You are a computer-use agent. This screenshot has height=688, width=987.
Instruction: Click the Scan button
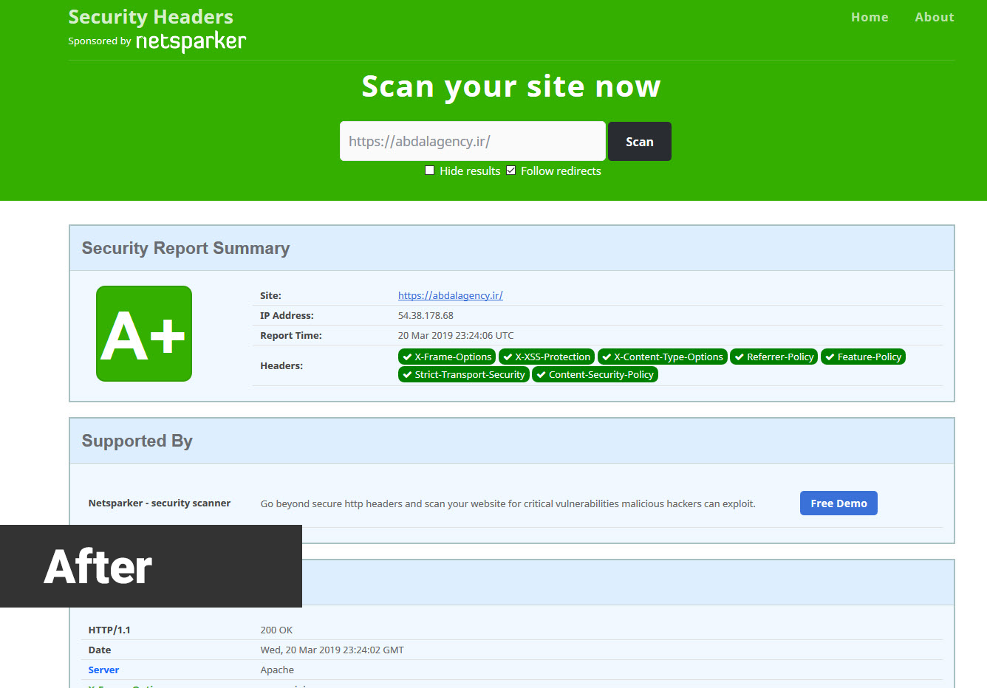[640, 142]
